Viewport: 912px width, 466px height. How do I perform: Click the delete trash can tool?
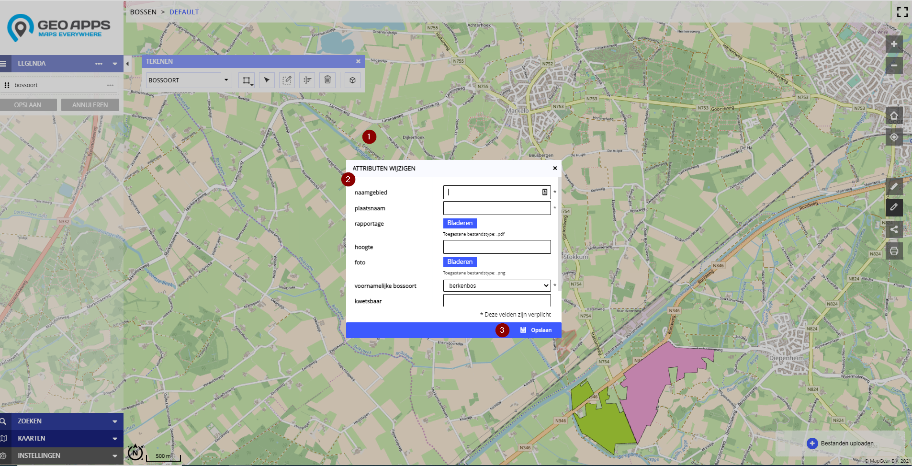coord(327,80)
